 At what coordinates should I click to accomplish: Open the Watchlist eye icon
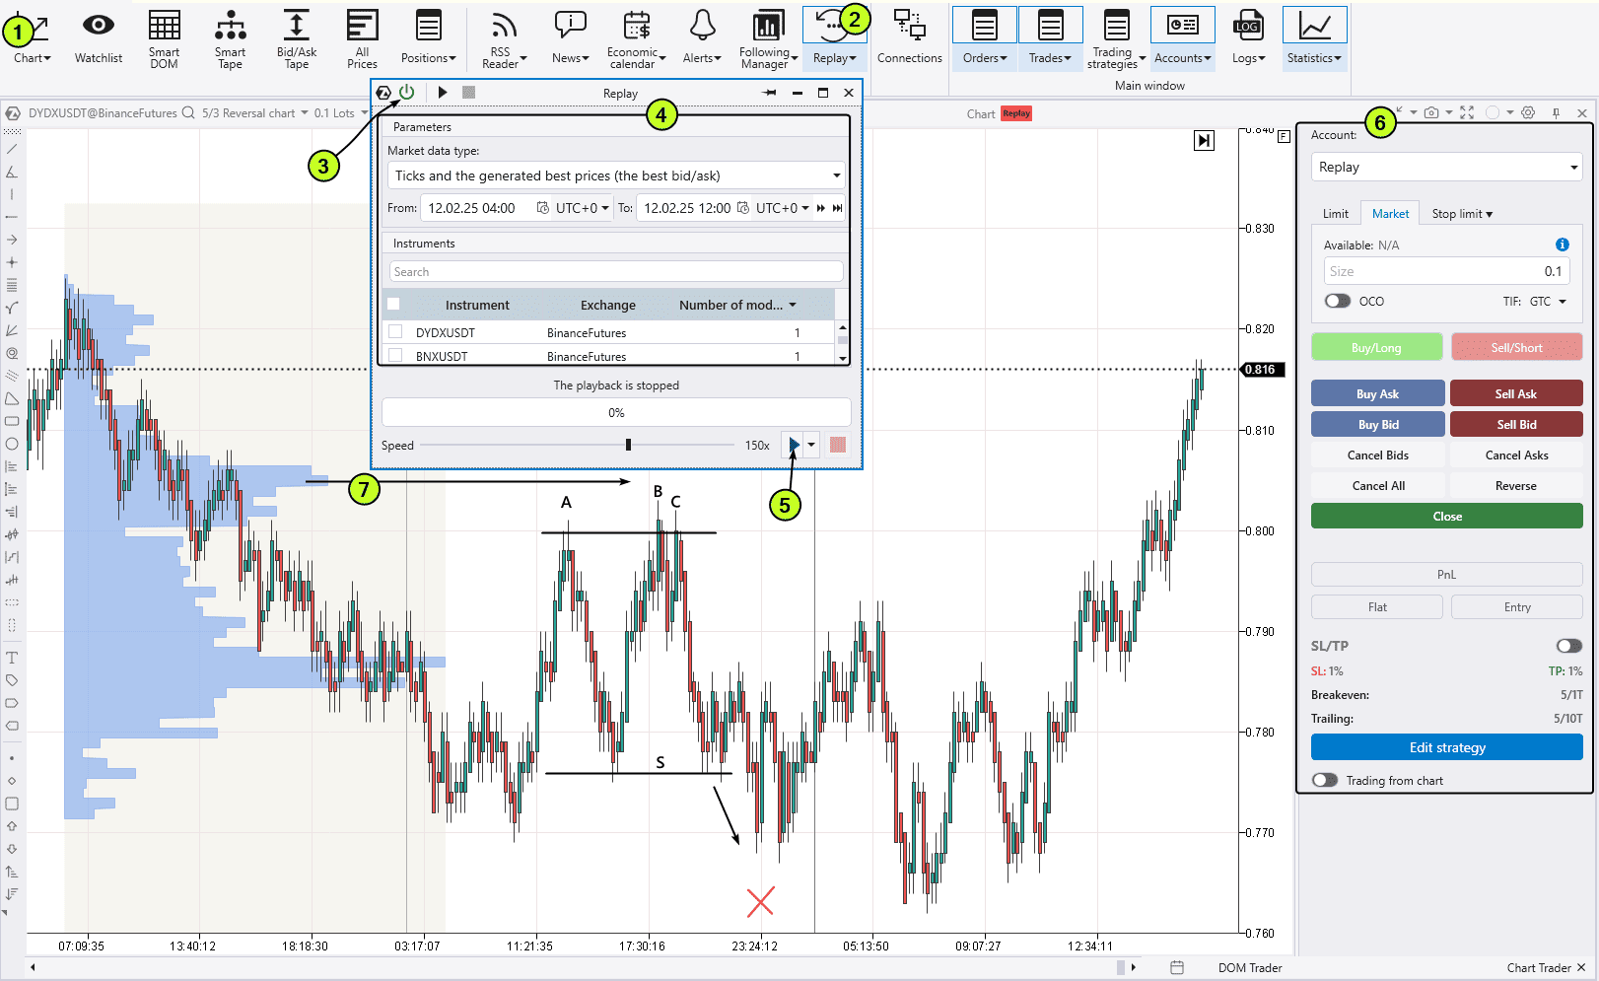pos(99,27)
